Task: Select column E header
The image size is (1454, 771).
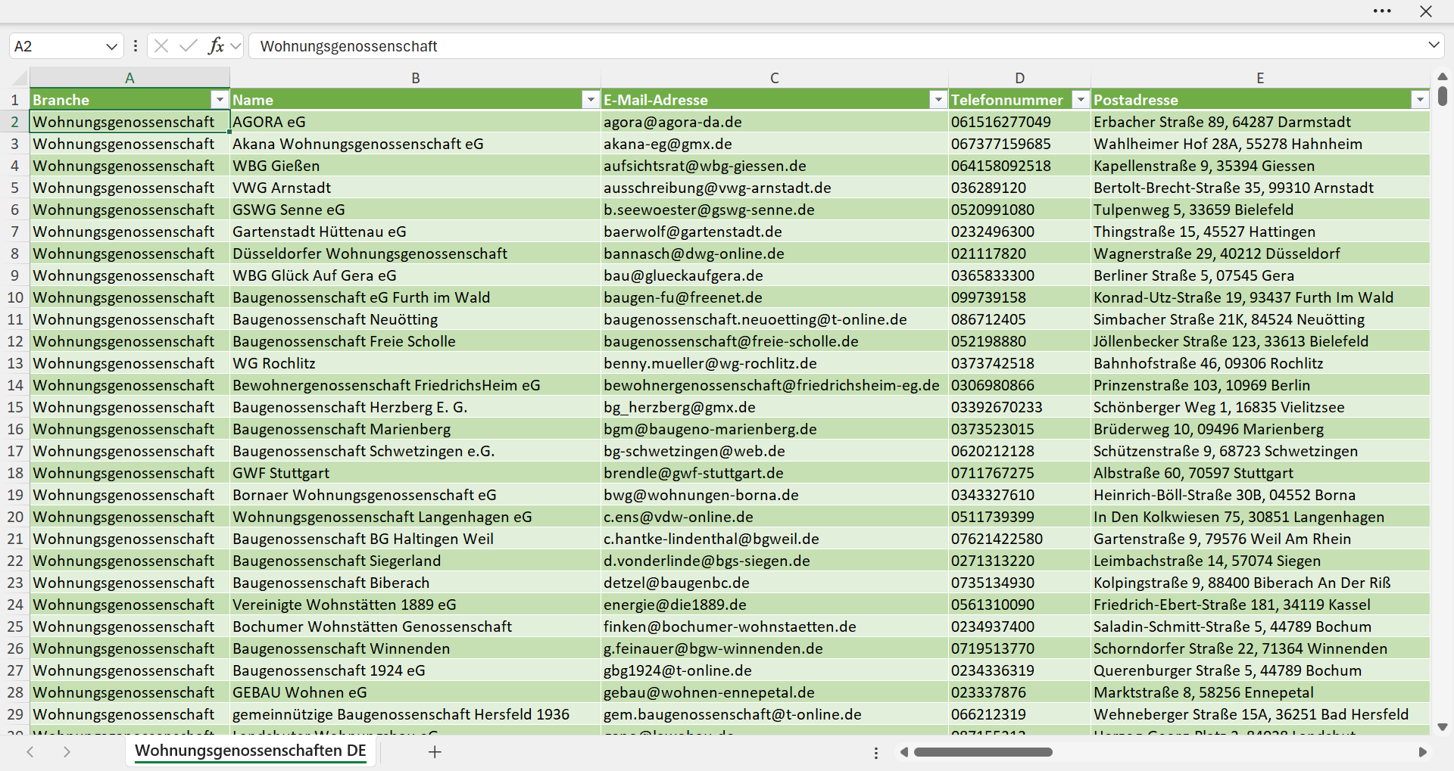Action: click(x=1260, y=78)
